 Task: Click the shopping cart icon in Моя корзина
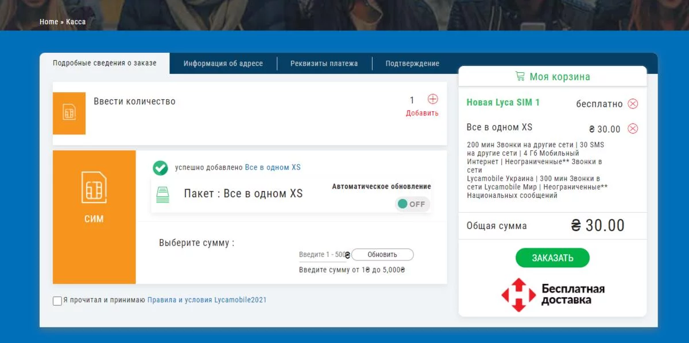(520, 76)
